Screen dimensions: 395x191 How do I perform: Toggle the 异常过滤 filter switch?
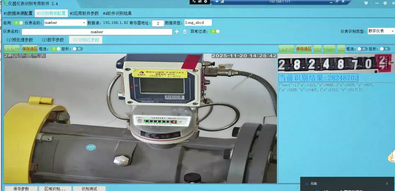(x=215, y=32)
